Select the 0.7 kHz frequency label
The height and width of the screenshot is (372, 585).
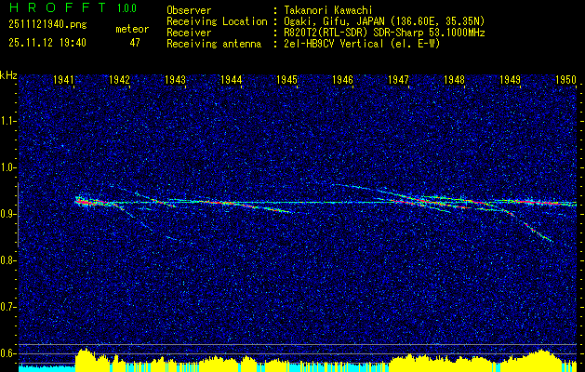(7, 307)
